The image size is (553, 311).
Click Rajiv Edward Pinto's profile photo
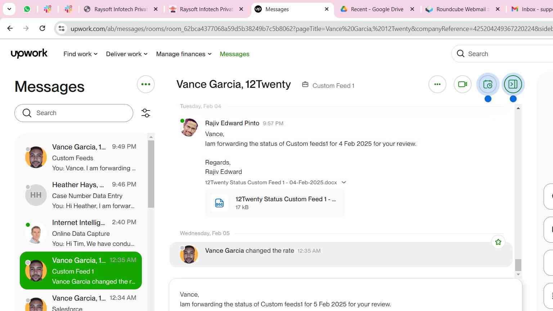pos(189,128)
